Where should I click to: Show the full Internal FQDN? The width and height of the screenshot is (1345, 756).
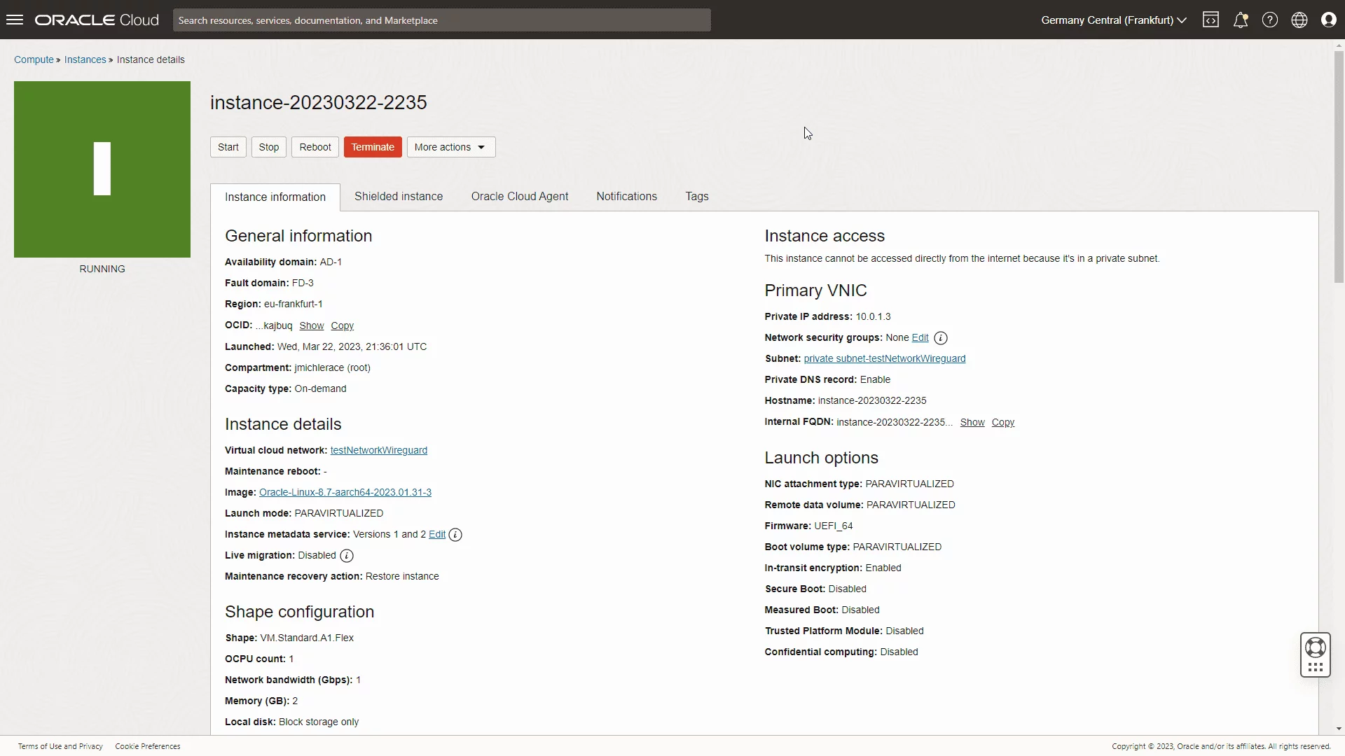click(972, 422)
